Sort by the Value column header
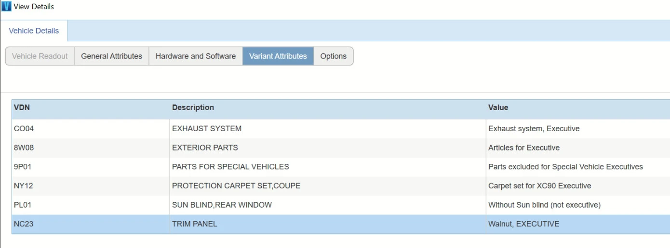 click(x=498, y=108)
